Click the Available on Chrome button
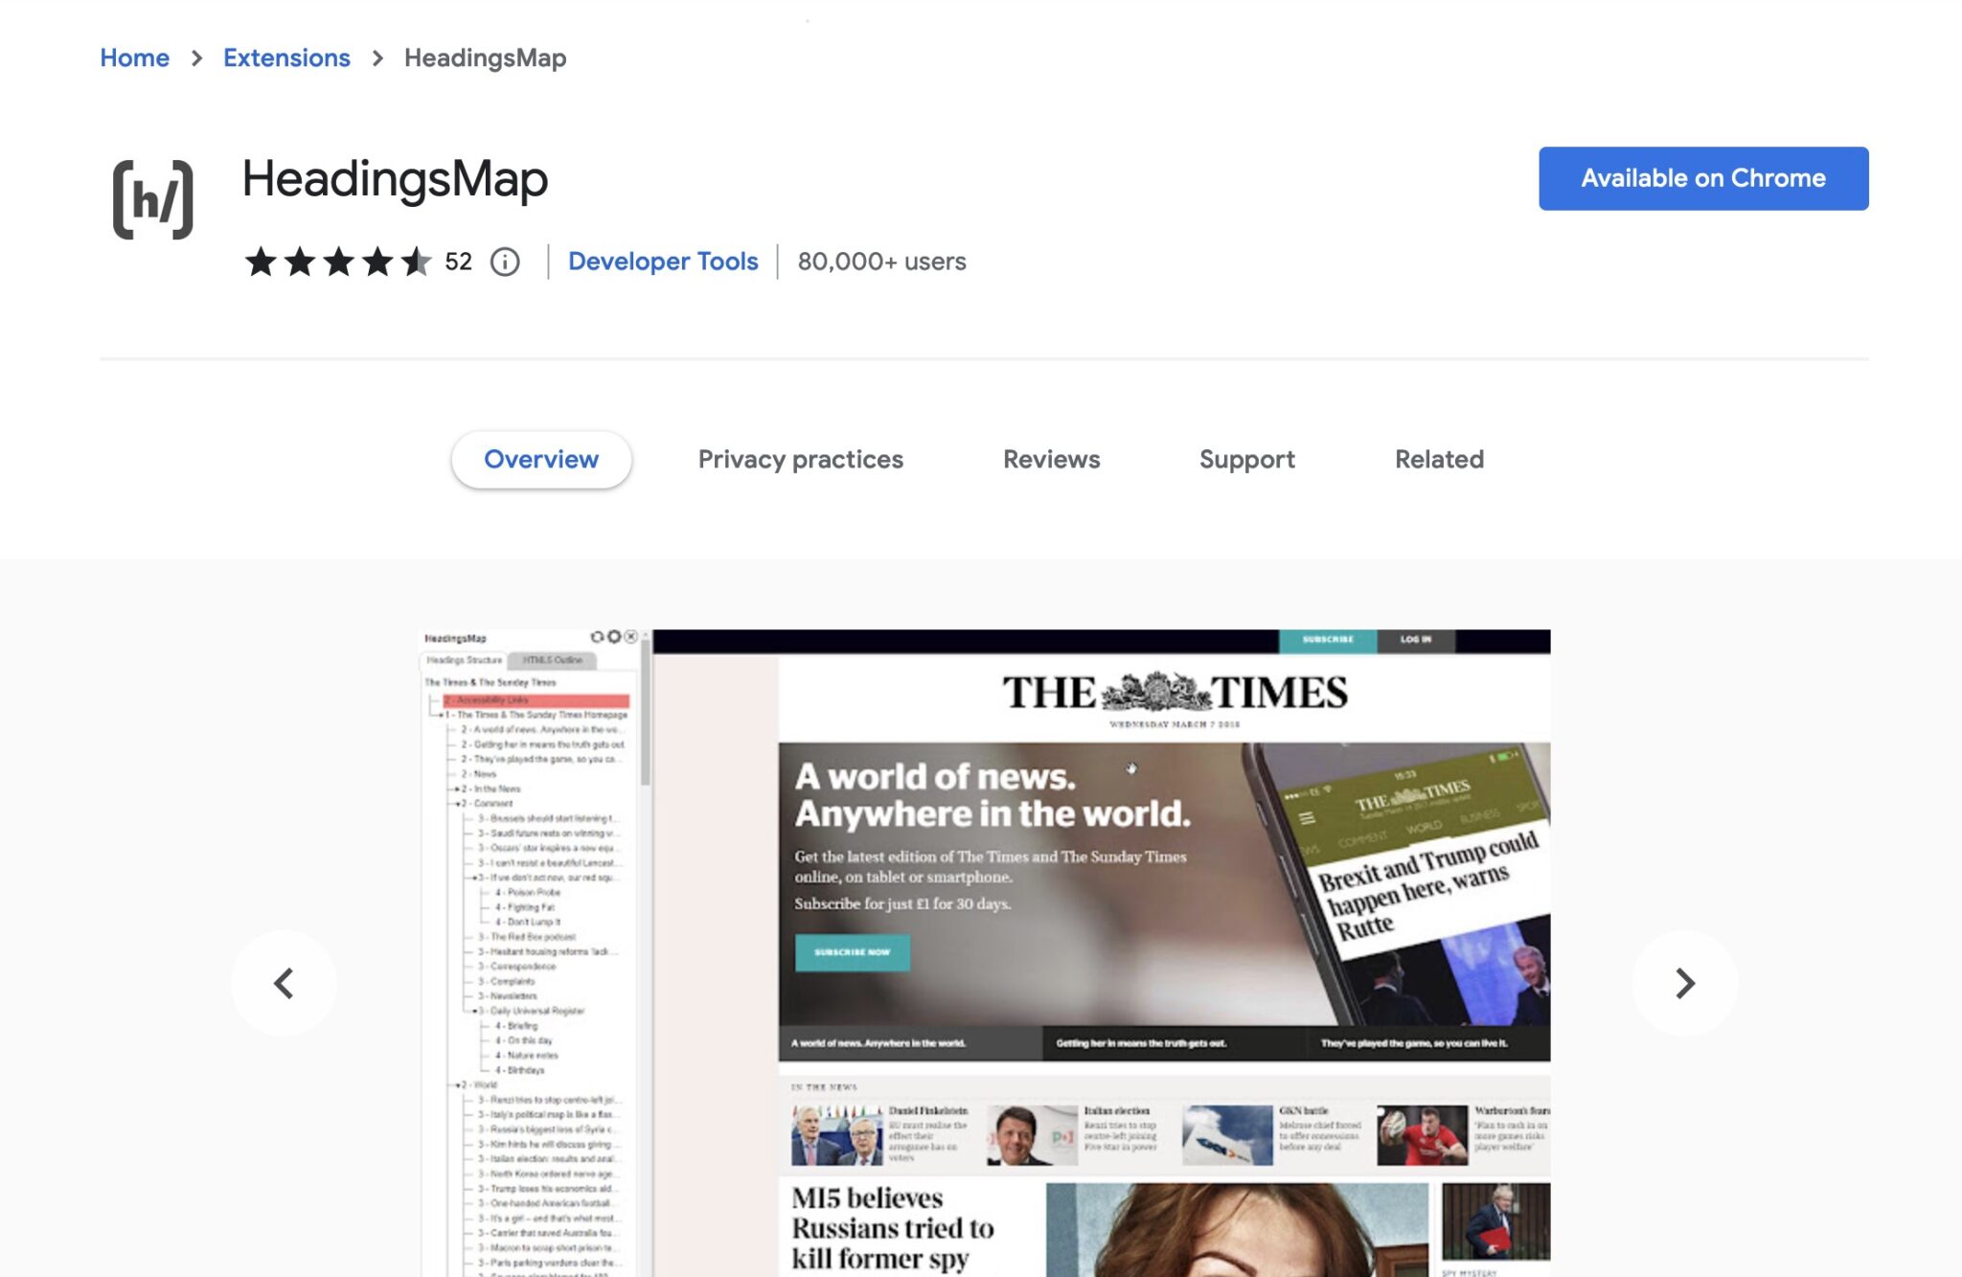Screen dimensions: 1962x1277 pos(1702,178)
